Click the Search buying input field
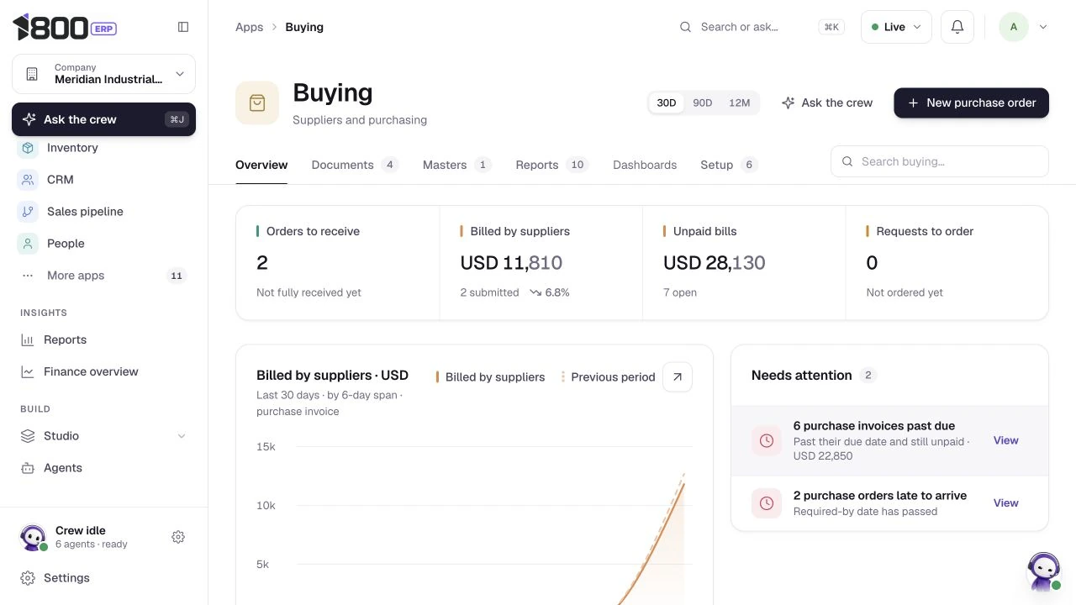Viewport: 1076px width, 605px height. [940, 161]
